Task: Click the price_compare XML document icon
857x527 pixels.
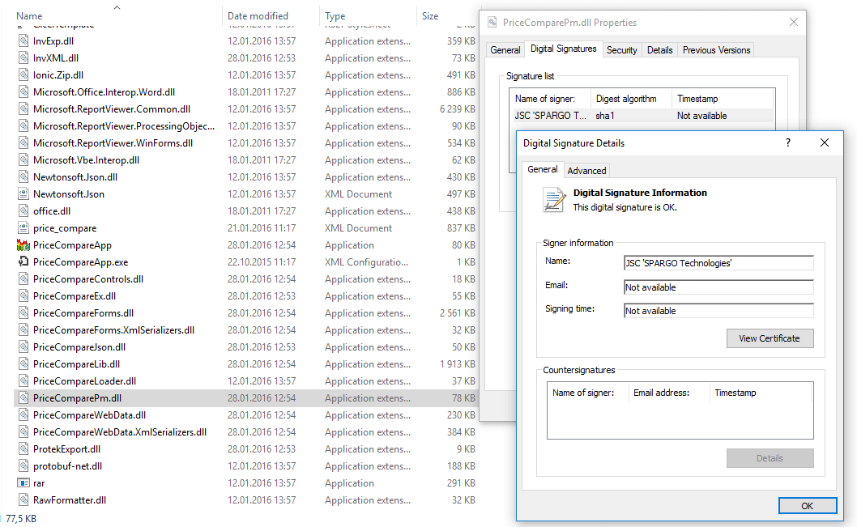Action: pyautogui.click(x=23, y=227)
